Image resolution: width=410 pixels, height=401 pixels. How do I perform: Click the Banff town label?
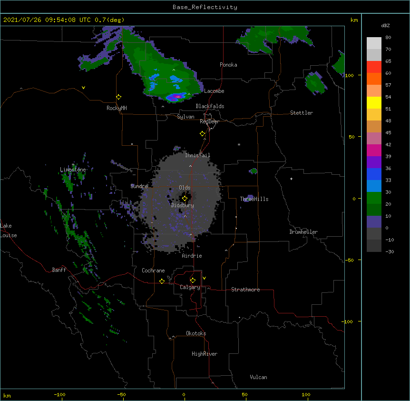coord(59,270)
